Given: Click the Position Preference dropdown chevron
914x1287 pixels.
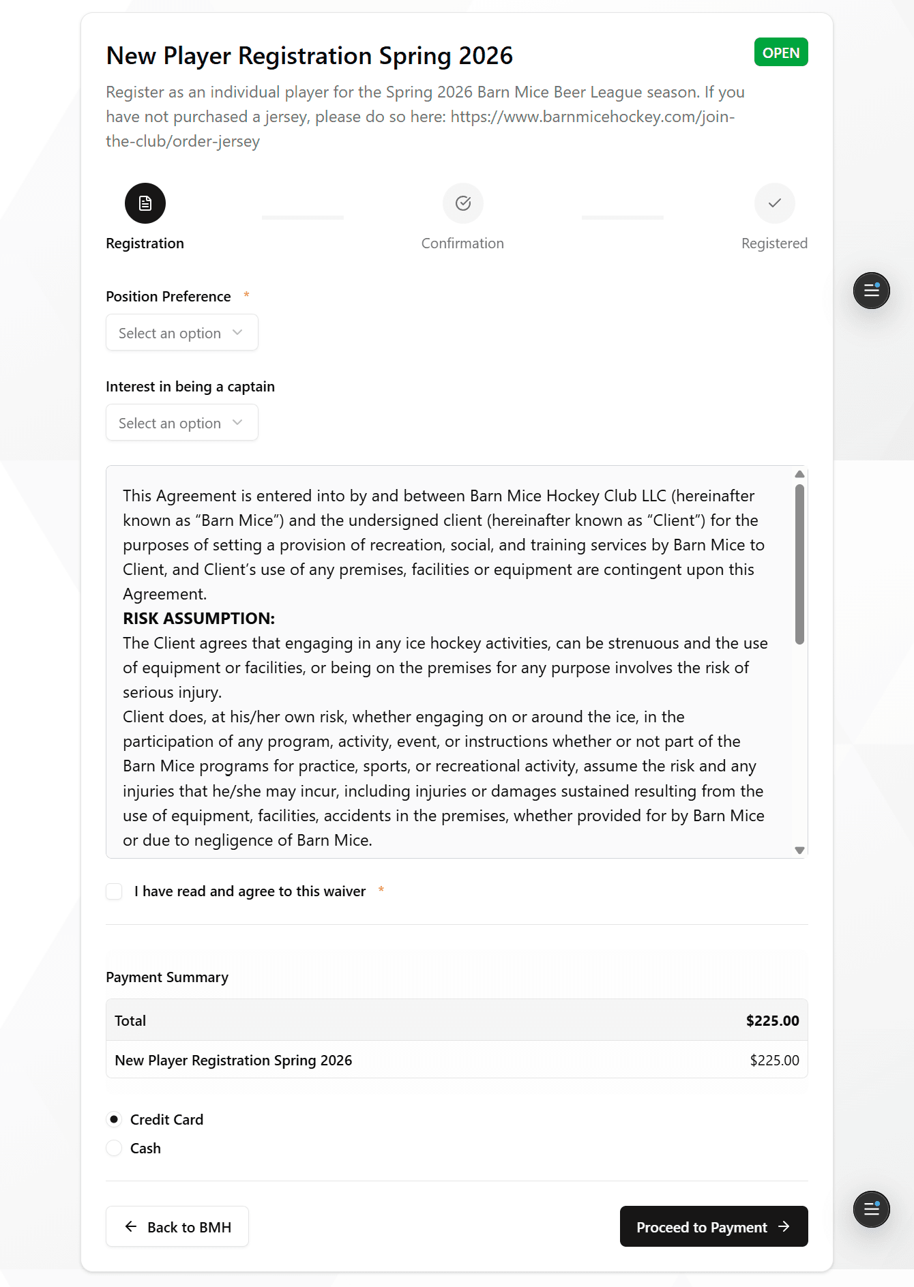Looking at the screenshot, I should click(x=237, y=332).
